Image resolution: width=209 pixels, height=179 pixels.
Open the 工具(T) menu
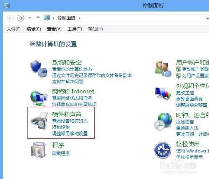[75, 29]
